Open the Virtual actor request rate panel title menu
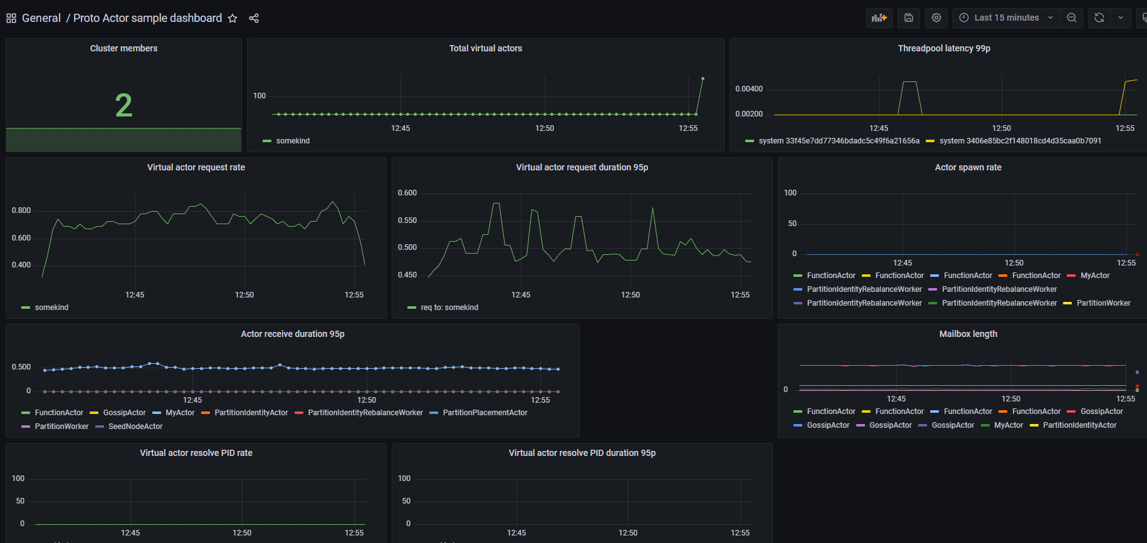The image size is (1147, 543). tap(196, 167)
